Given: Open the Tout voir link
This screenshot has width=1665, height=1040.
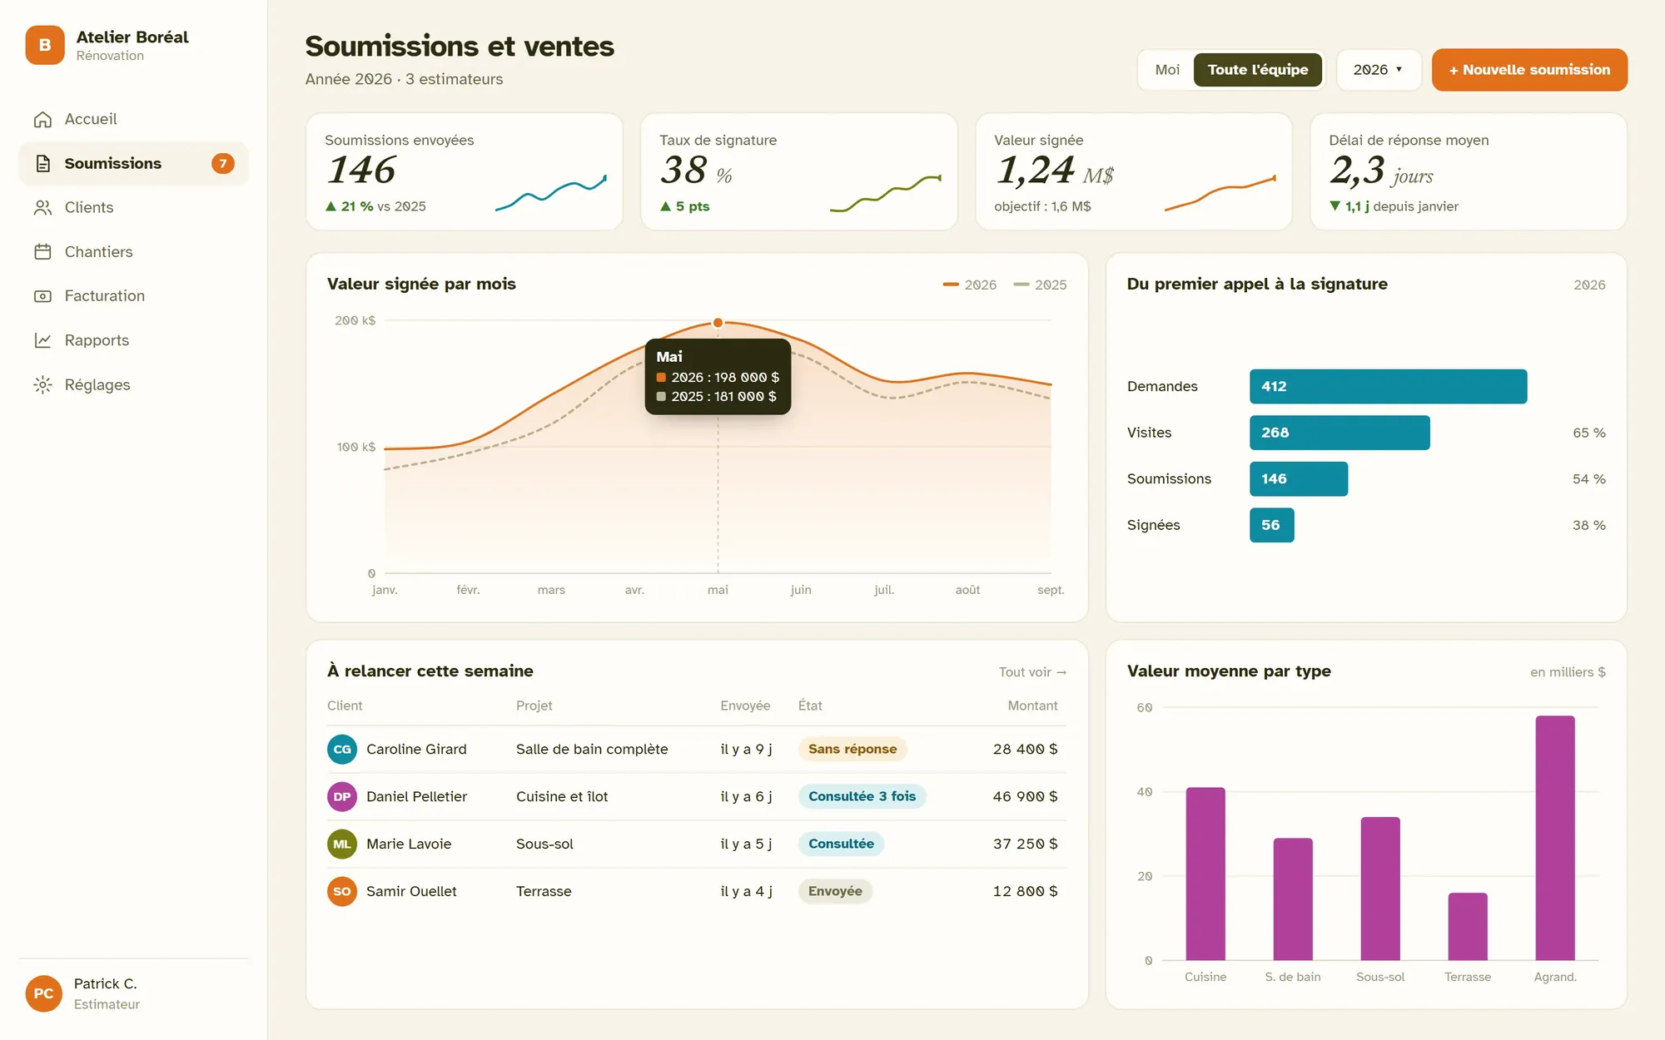Looking at the screenshot, I should click(x=1032, y=672).
